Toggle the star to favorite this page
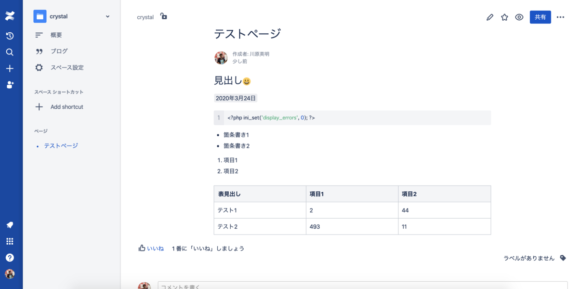Image resolution: width=578 pixels, height=289 pixels. [504, 17]
